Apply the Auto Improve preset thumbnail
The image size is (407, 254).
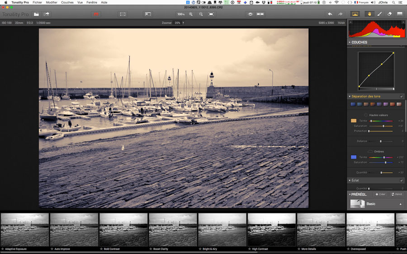pyautogui.click(x=74, y=230)
